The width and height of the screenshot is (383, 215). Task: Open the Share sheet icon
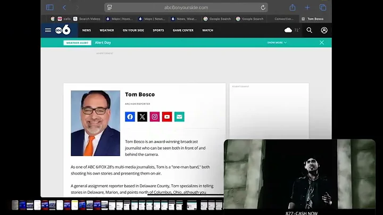pyautogui.click(x=293, y=7)
